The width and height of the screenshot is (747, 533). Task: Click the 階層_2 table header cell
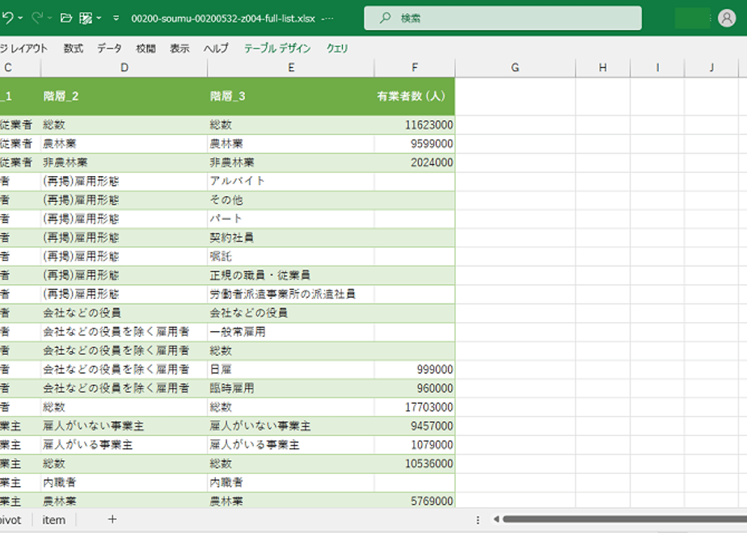[x=124, y=96]
